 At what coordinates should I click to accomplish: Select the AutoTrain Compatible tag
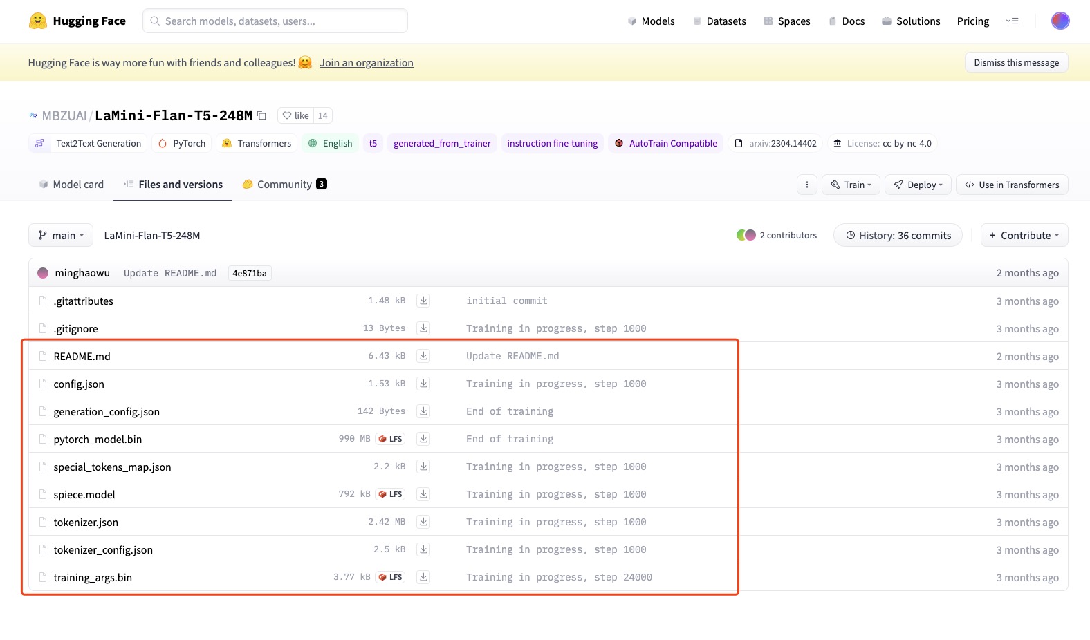pos(665,143)
